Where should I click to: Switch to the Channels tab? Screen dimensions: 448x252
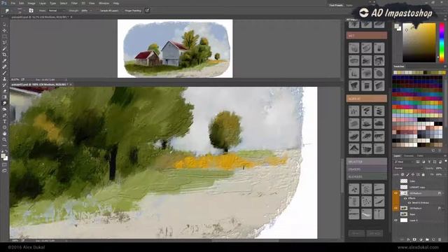[409, 155]
